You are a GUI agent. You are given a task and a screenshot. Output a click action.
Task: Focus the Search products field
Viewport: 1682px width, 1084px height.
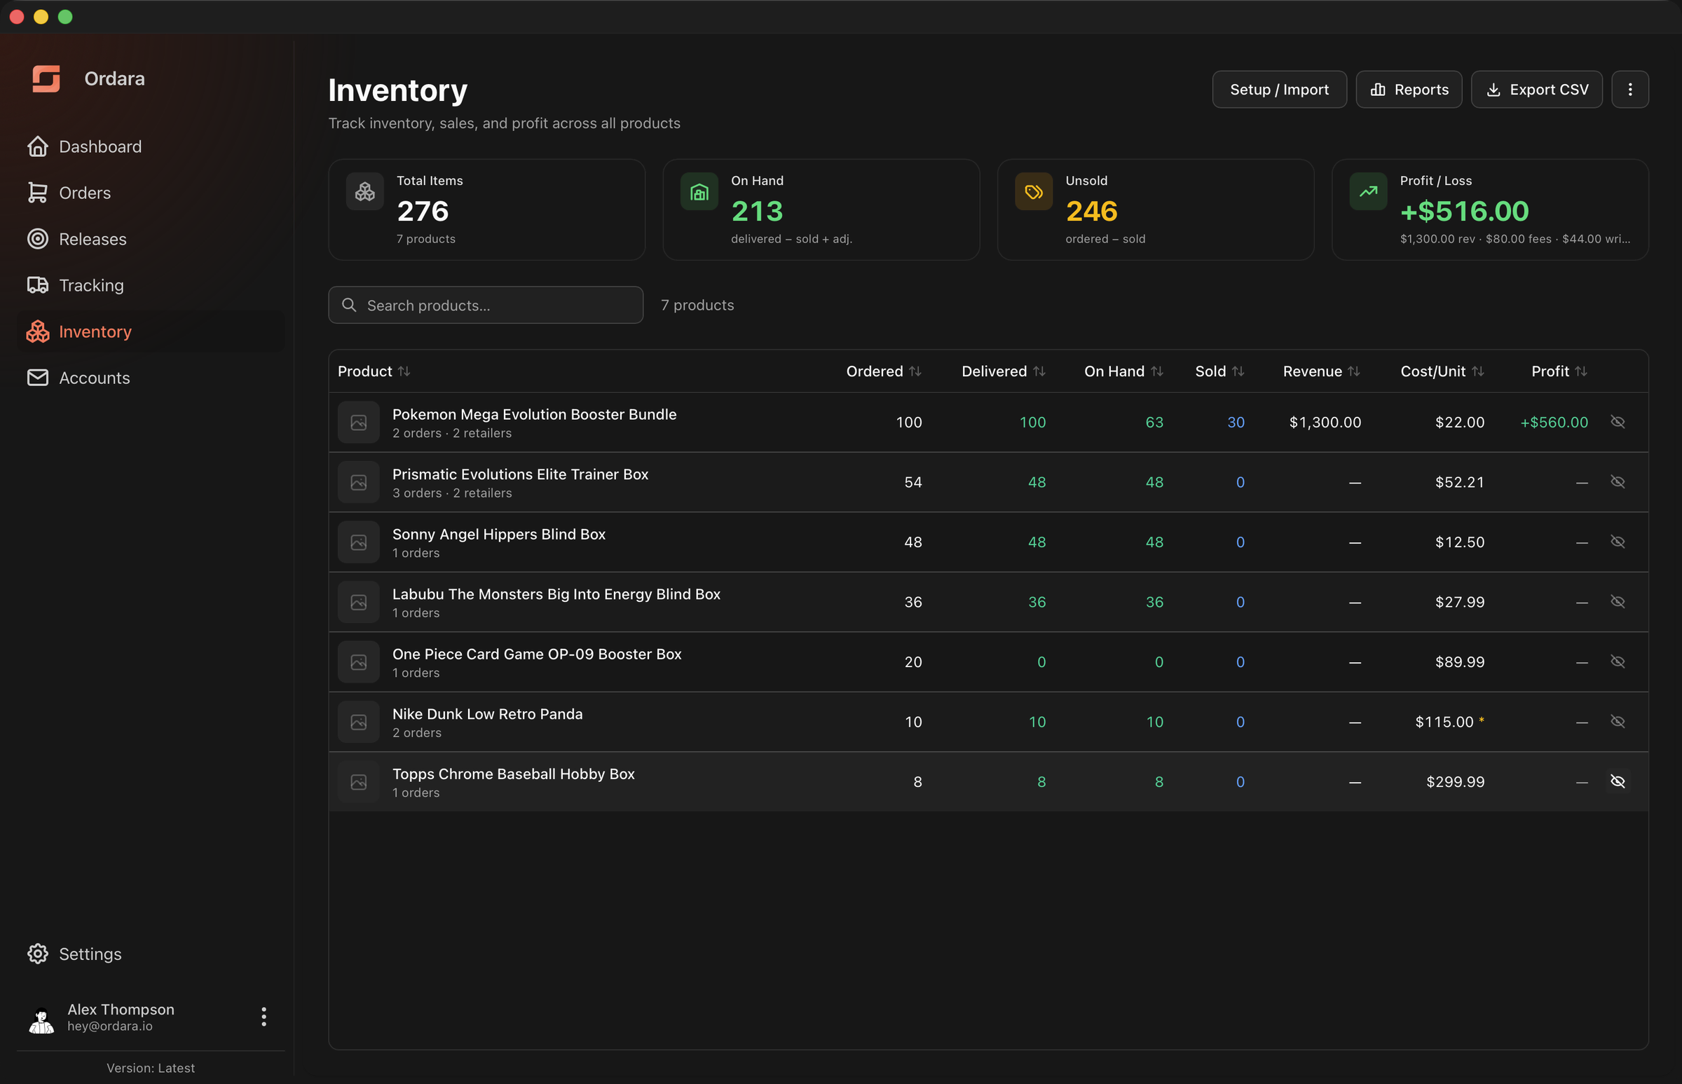click(486, 306)
